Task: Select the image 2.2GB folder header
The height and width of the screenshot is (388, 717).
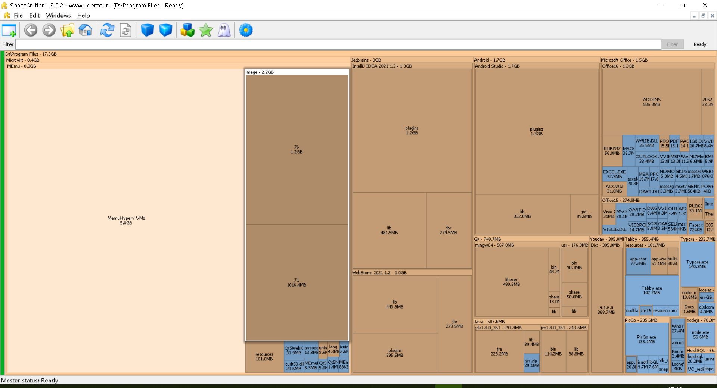Action: click(x=297, y=72)
